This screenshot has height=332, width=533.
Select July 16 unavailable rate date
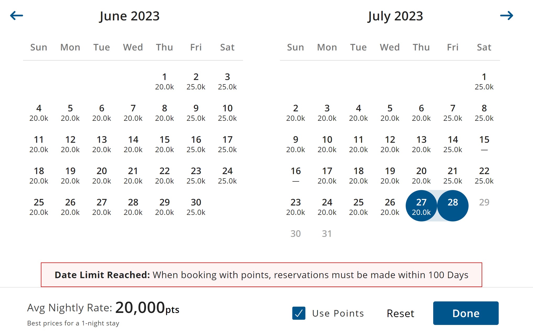295,175
